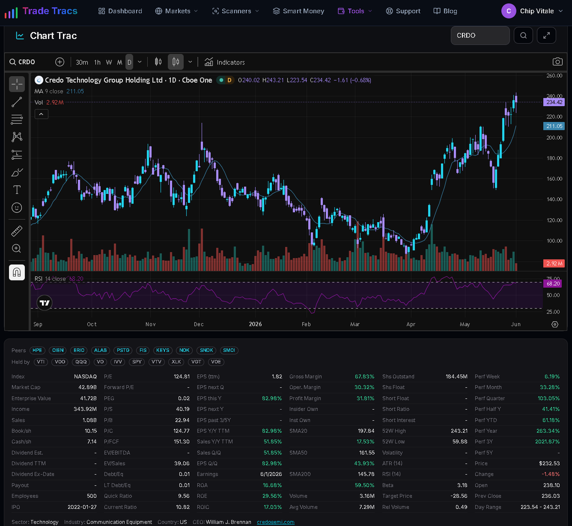Add symbol to compare with plus icon
The height and width of the screenshot is (526, 572).
click(60, 62)
